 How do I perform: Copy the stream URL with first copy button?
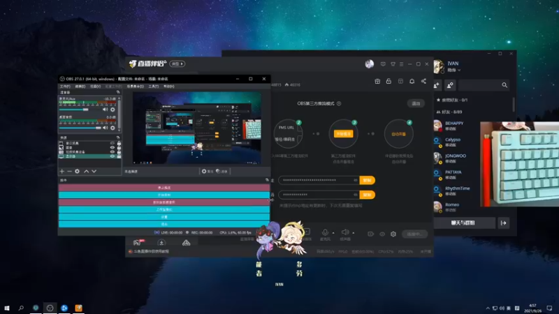pos(368,180)
